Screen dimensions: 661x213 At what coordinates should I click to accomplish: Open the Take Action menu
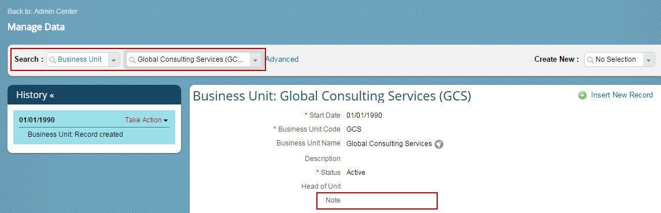coord(146,120)
